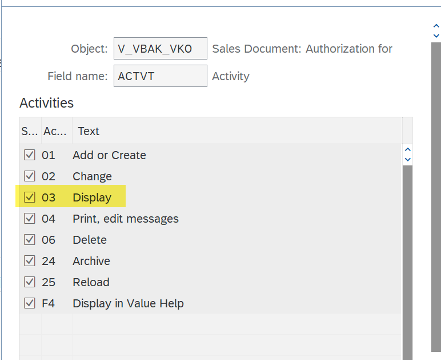Focus the Field name input showing ACTVT
This screenshot has width=441, height=360.
(x=161, y=76)
